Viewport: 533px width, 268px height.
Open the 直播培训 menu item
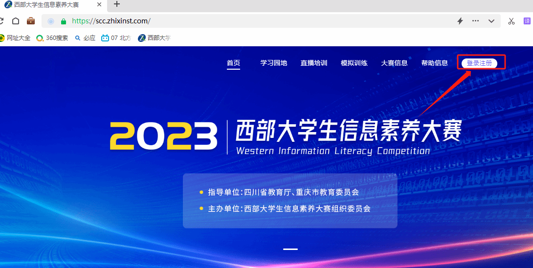coord(314,63)
